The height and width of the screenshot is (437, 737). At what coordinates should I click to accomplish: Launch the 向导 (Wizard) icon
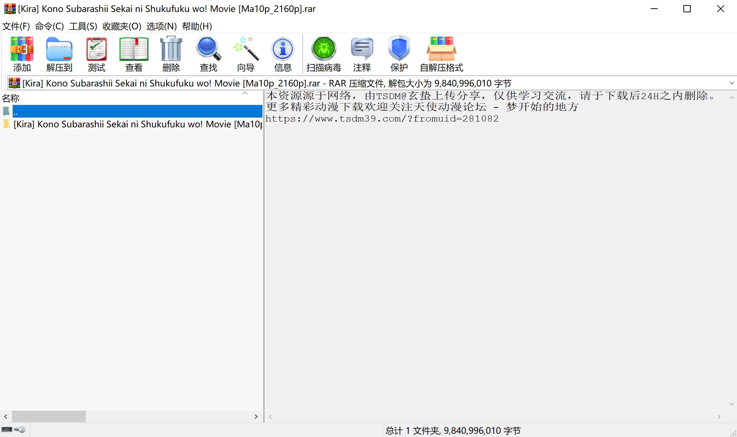click(245, 54)
